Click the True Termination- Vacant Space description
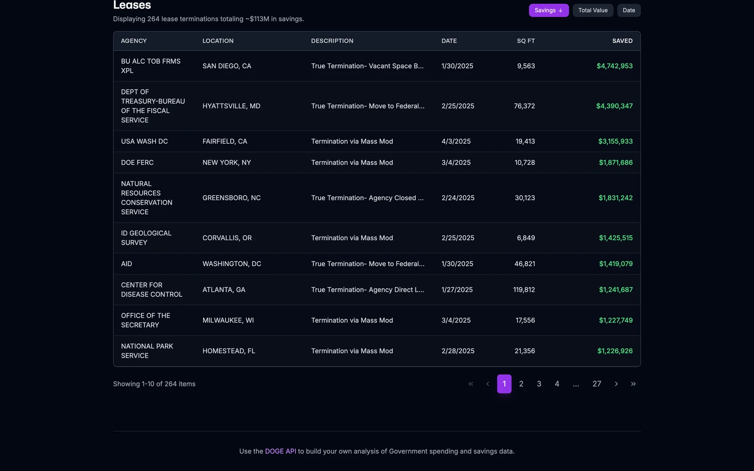Screen dimensions: 754x471 (367, 66)
